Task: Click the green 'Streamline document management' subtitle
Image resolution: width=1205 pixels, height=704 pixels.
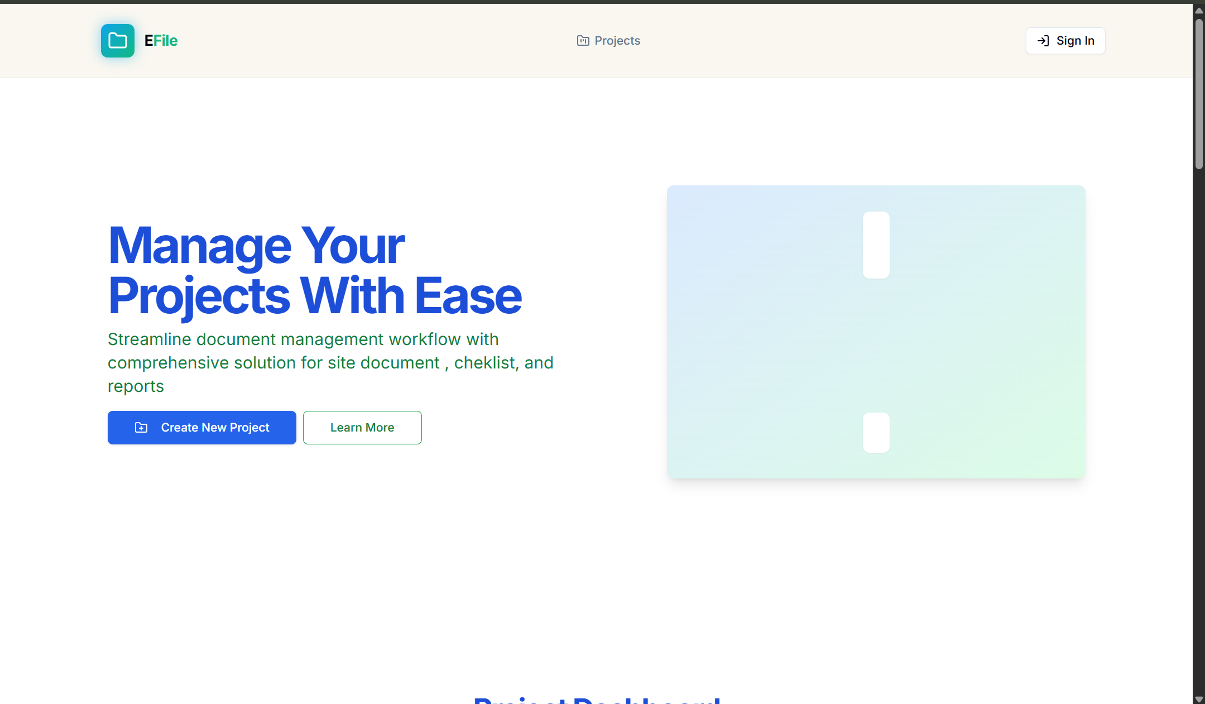Action: tap(330, 362)
